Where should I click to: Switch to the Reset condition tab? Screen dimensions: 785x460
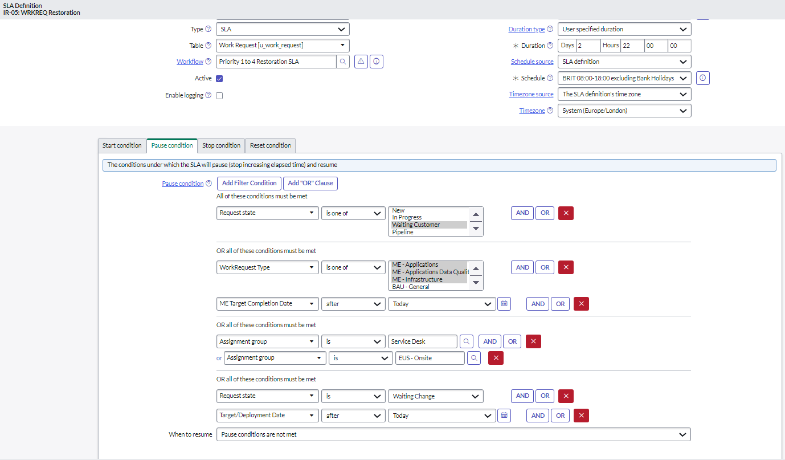270,145
